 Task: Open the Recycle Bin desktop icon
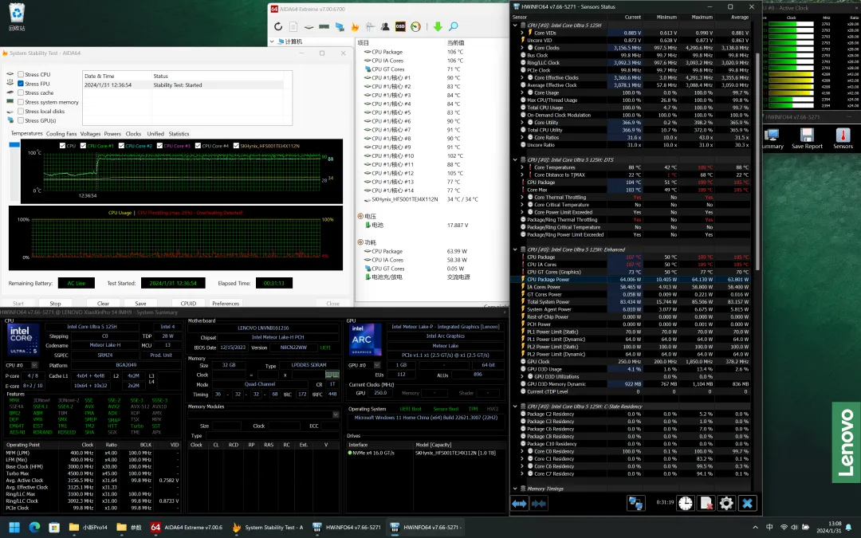[x=17, y=16]
